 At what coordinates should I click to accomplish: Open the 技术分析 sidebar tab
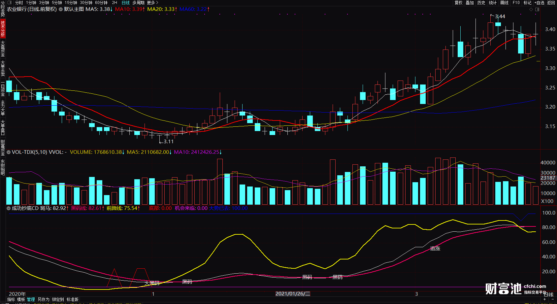coord(3,29)
